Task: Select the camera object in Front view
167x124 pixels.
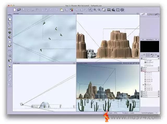Action: pyautogui.click(x=22, y=104)
